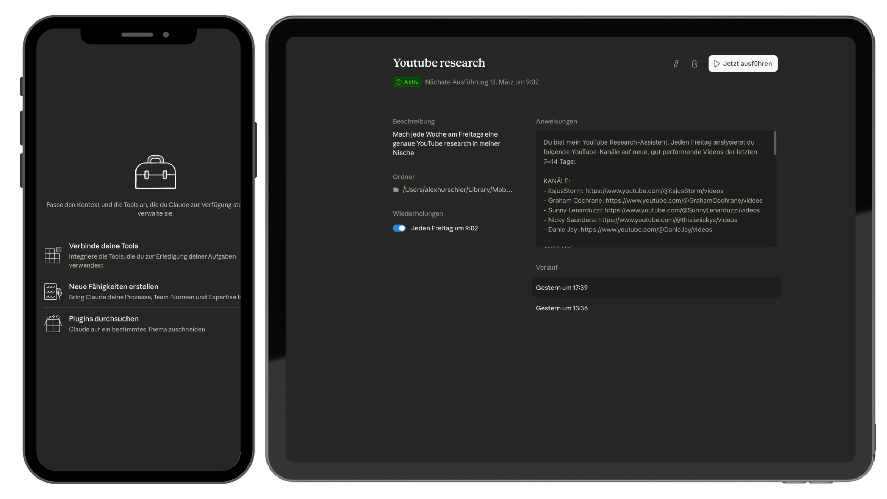Click the pencil edit icon

[x=676, y=64]
